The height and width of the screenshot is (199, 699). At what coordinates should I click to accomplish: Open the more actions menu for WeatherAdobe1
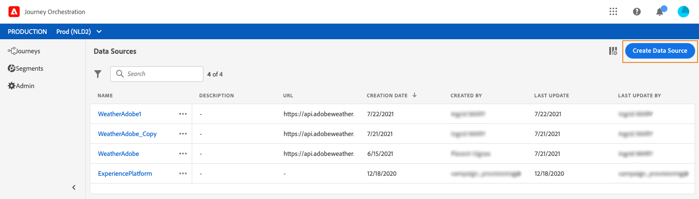[183, 114]
